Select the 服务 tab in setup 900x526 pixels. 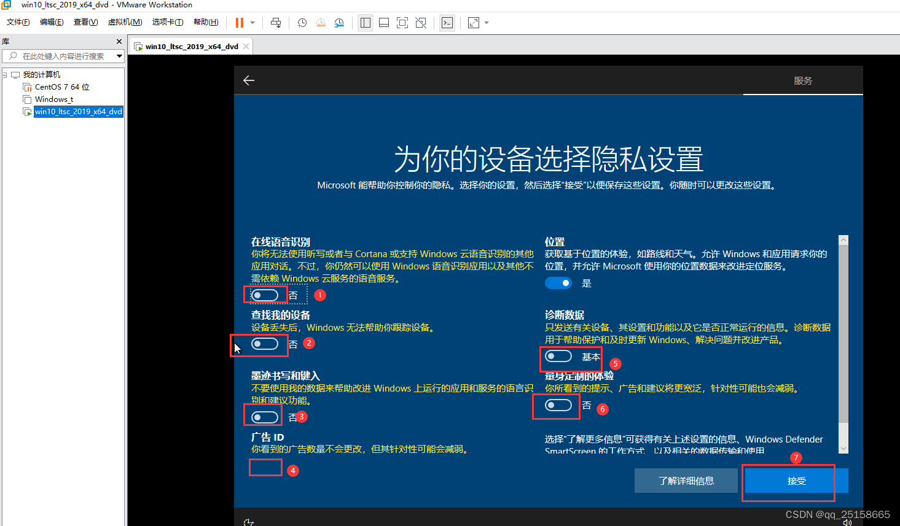click(803, 80)
